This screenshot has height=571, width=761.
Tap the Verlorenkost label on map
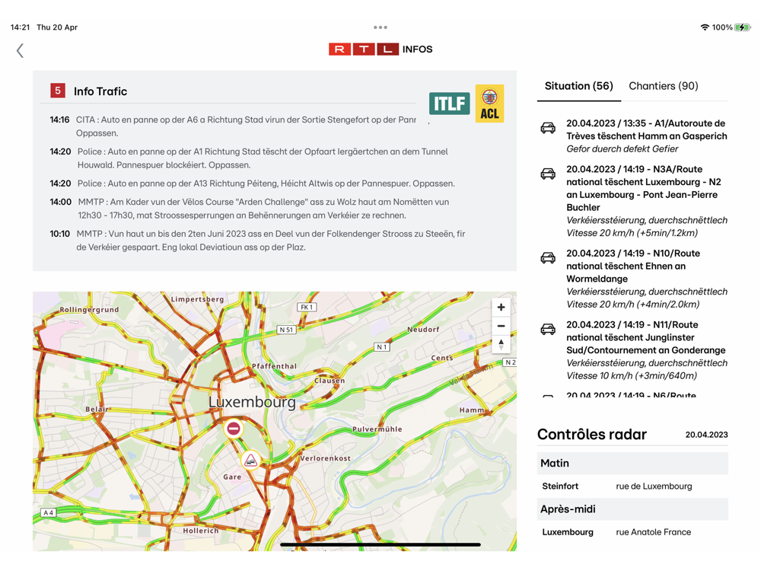[325, 458]
